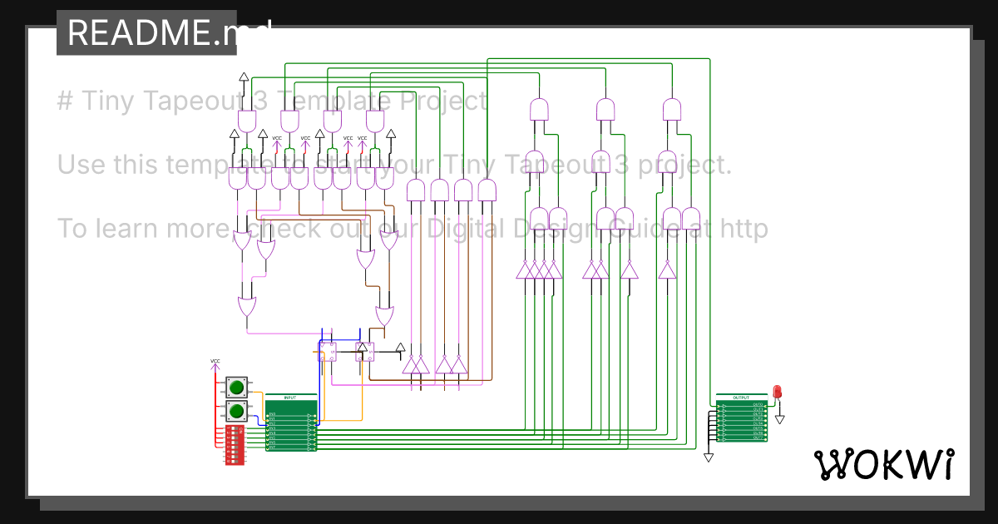The width and height of the screenshot is (998, 524).
Task: Select the INPUT breakout board
Action: 290,423
